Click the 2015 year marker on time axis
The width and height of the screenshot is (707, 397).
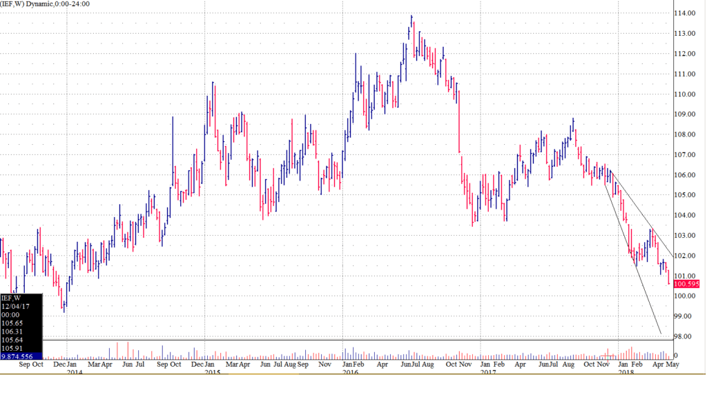click(212, 372)
